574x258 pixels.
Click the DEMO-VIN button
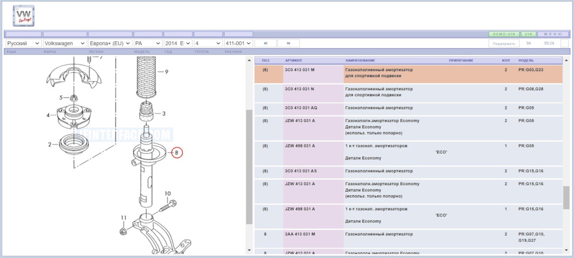click(x=504, y=34)
